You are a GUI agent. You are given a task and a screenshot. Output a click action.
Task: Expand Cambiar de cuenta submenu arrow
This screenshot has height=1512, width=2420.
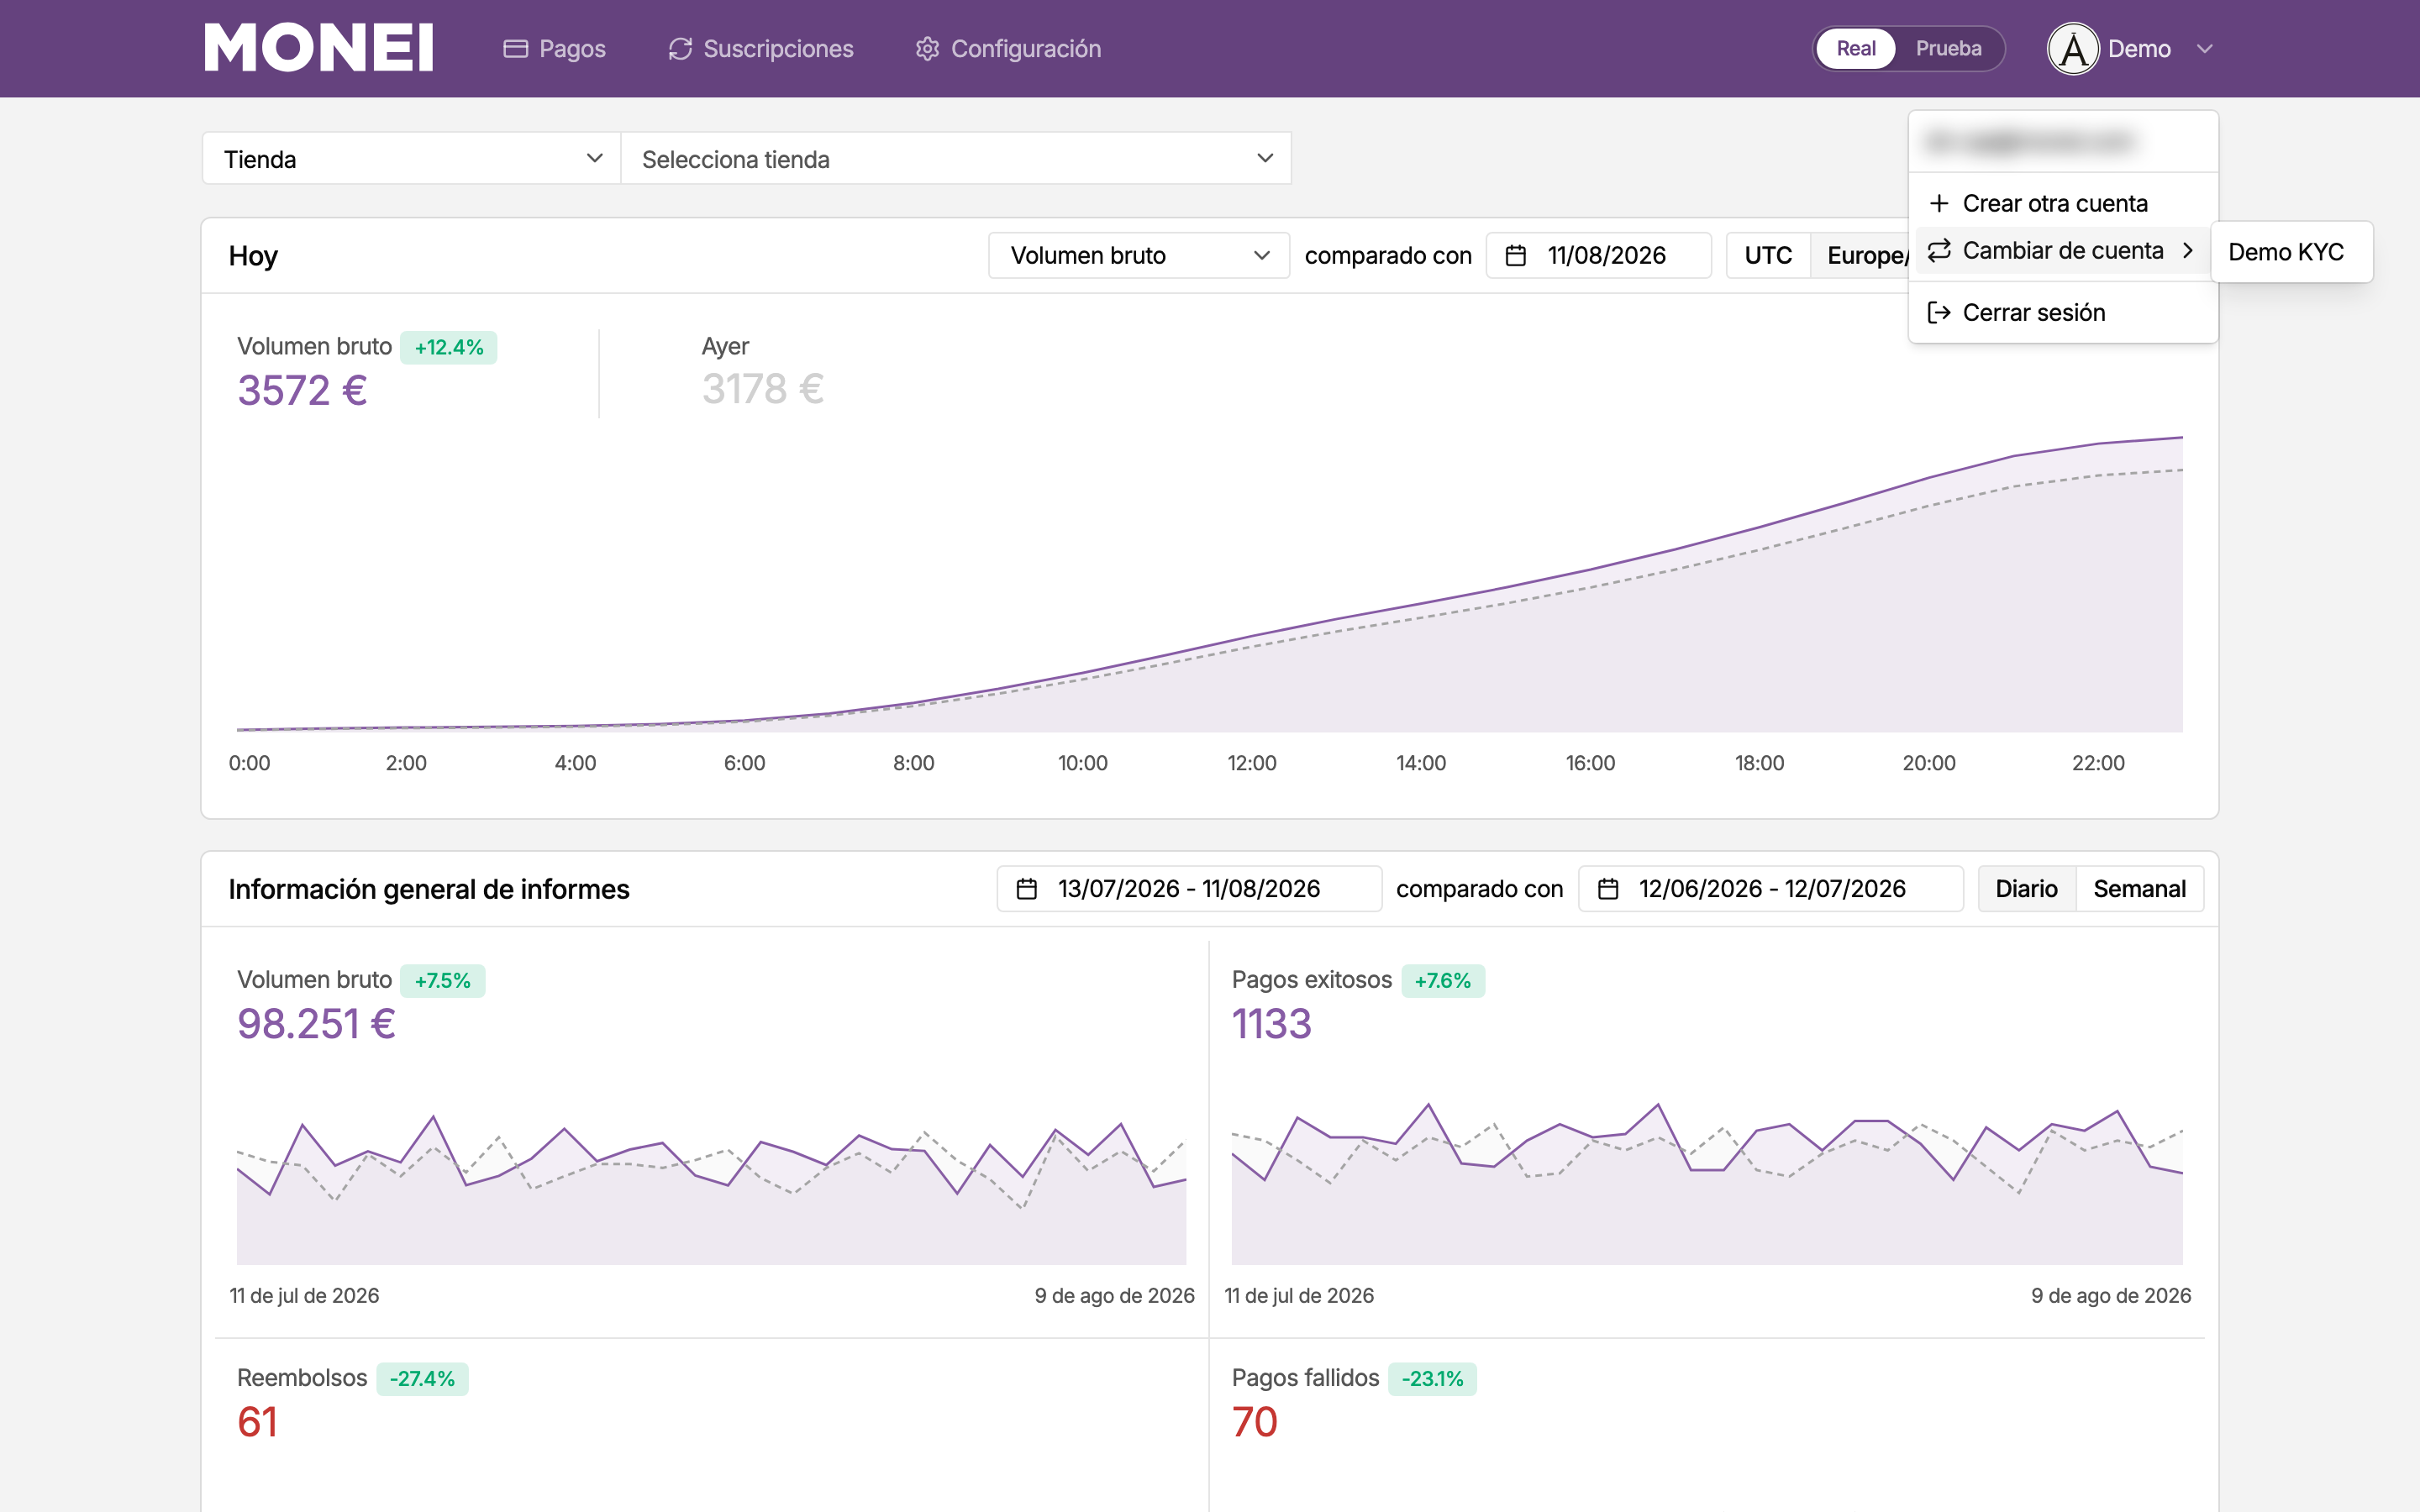2188,251
